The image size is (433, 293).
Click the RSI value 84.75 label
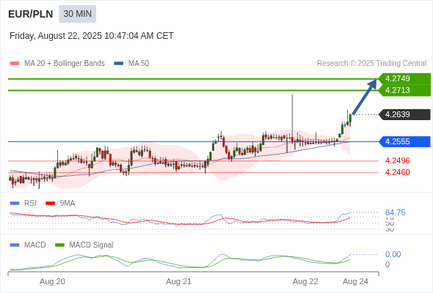tap(395, 212)
